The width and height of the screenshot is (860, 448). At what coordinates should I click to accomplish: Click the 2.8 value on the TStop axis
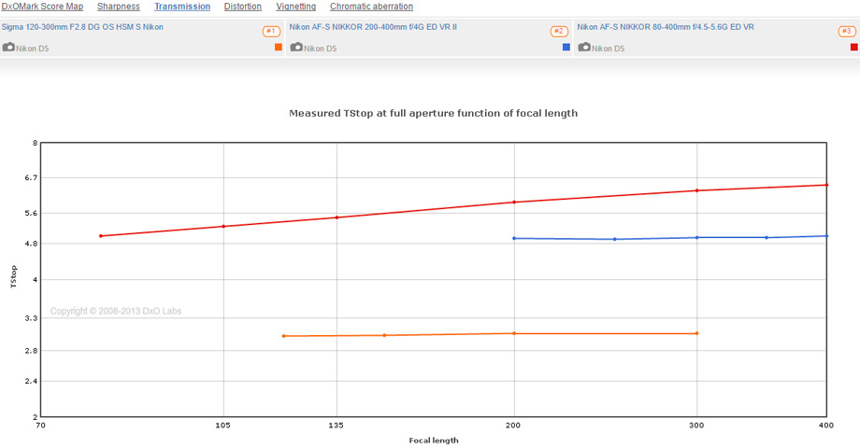[x=31, y=351]
